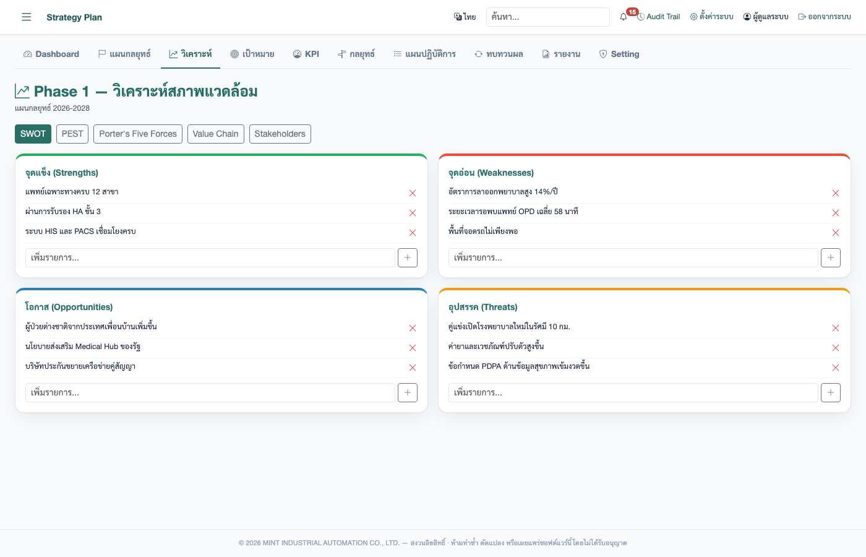Switch to Value Chain analysis
866x557 pixels.
[x=215, y=134]
